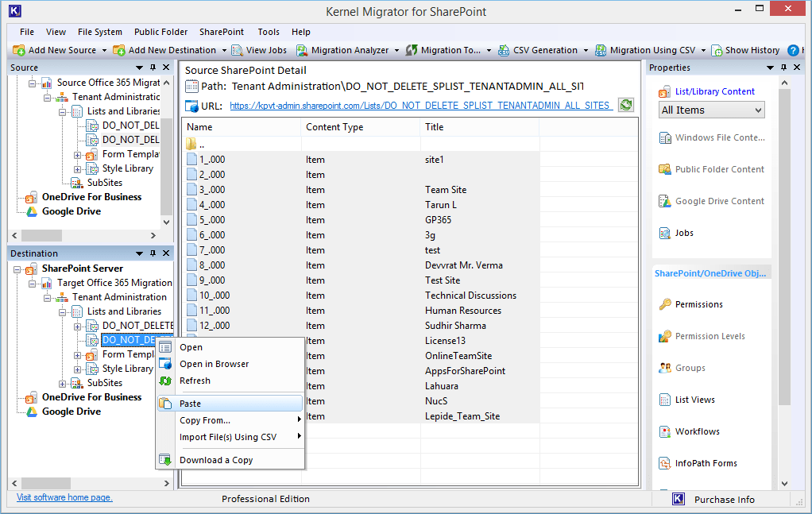The width and height of the screenshot is (812, 514).
Task: Click the Migration Using CSV icon
Action: pyautogui.click(x=601, y=50)
